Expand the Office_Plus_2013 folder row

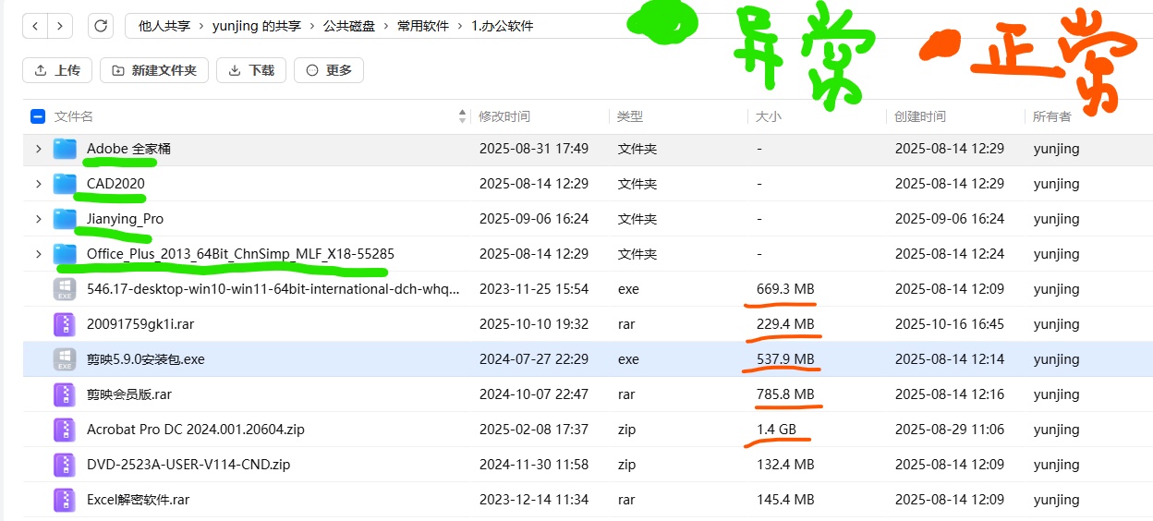coord(38,254)
